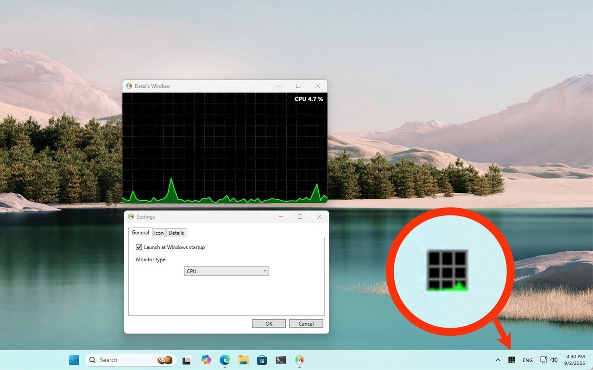
Task: Open Copilot from the taskbar
Action: (x=206, y=360)
